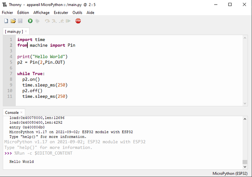
Task: Click the console vertical scrollbar thumb
Action: 245,162
